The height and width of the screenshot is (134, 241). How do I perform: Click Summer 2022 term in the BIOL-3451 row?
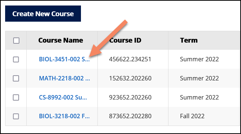tap(199, 59)
